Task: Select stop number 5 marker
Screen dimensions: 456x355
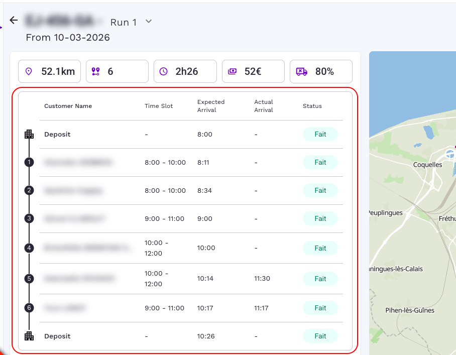Action: 29,279
